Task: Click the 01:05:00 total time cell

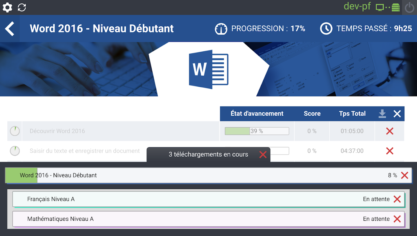Action: [x=352, y=131]
